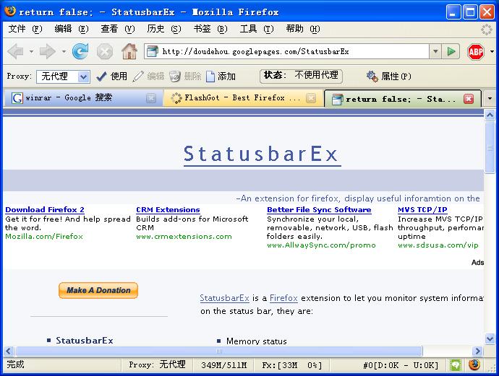Open the 书签(B) menu
Viewport: 499px width, 376px height.
click(x=210, y=29)
